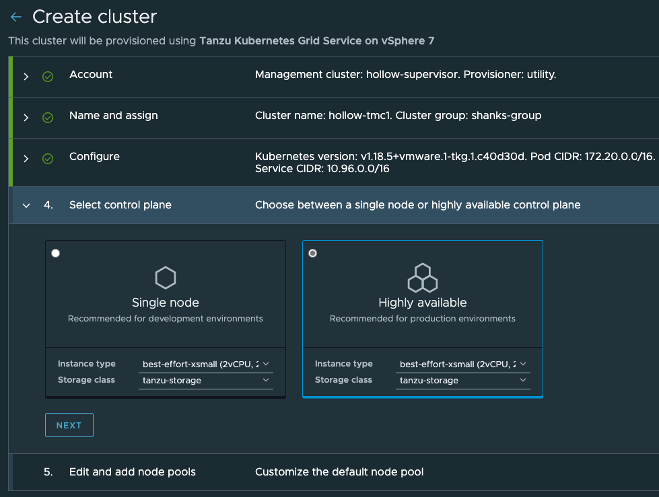Image resolution: width=659 pixels, height=497 pixels.
Task: Select the Single node radio button
Action: click(x=56, y=253)
